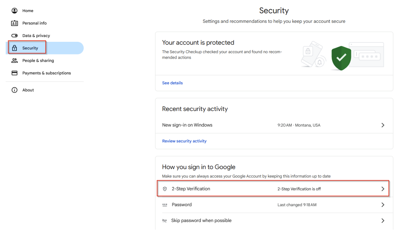Click the Data & privacy toggle icon
Screen dimensions: 399x235
[x=15, y=36]
